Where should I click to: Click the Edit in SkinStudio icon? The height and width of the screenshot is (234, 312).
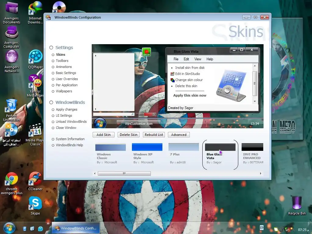point(172,74)
